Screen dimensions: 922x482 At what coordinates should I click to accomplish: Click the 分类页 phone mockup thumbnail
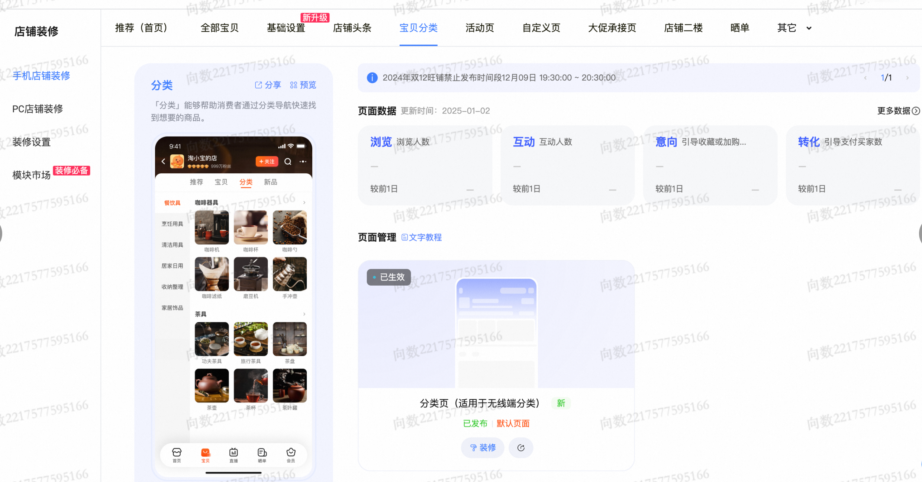[x=496, y=333]
